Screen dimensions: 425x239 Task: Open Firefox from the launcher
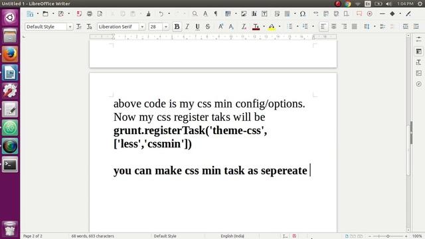[10, 54]
